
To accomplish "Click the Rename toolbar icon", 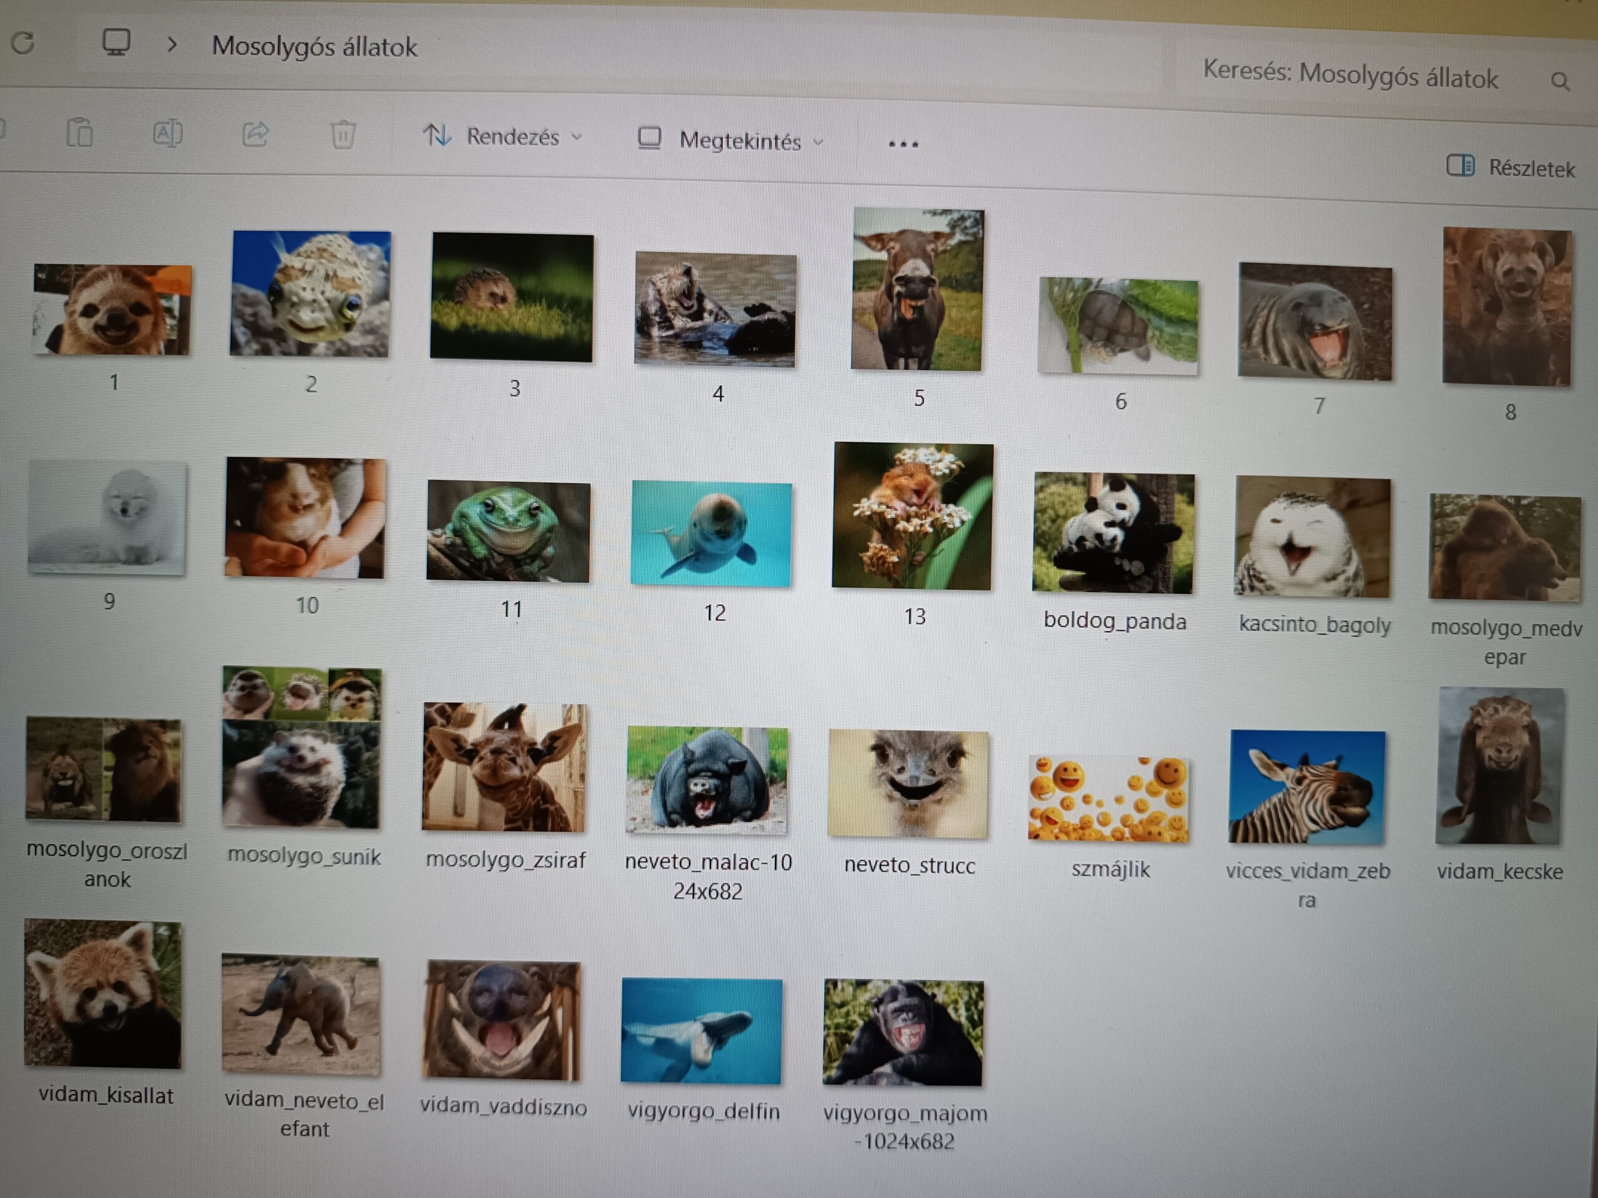I will (167, 134).
